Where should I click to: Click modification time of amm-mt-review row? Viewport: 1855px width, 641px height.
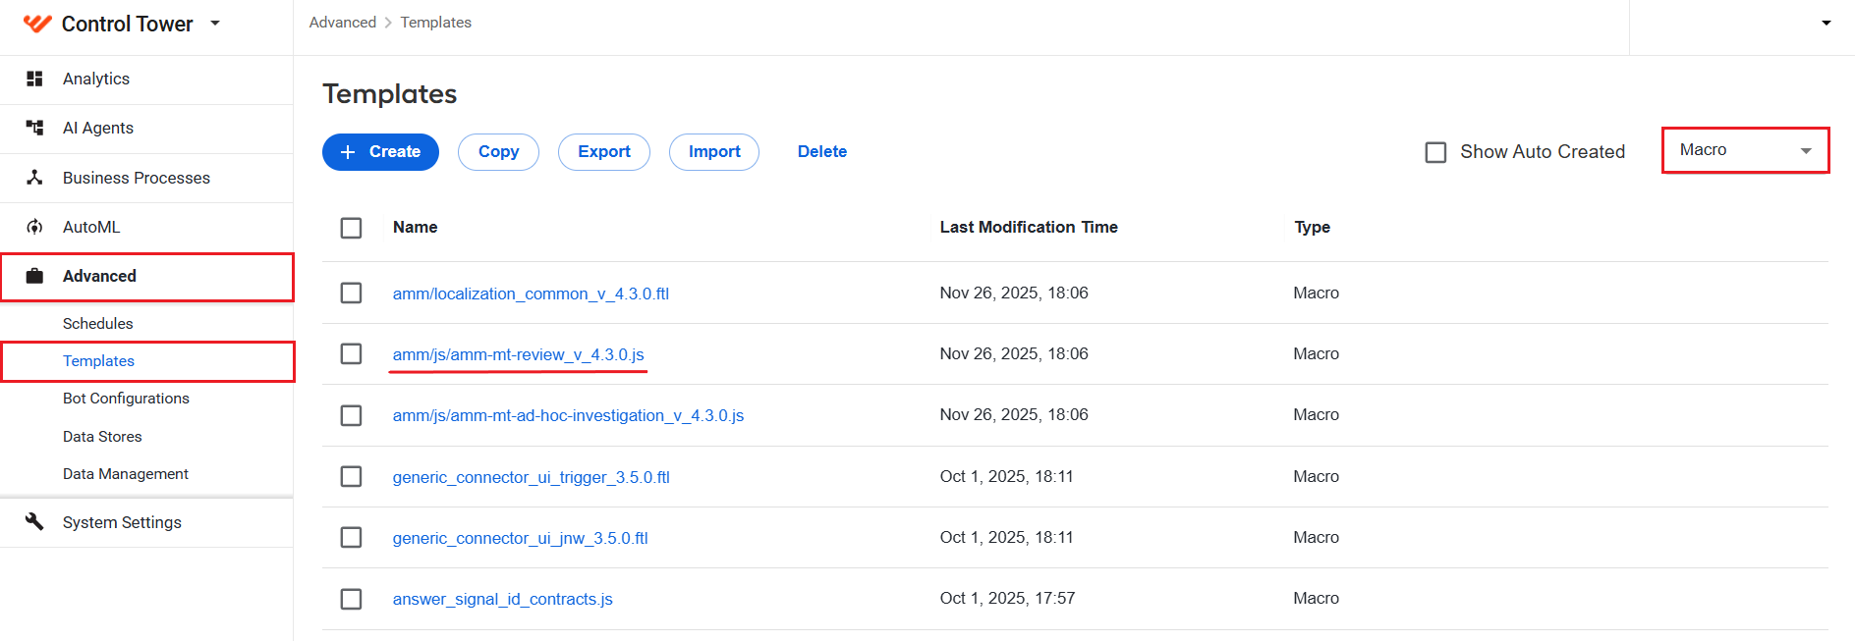click(x=1014, y=353)
